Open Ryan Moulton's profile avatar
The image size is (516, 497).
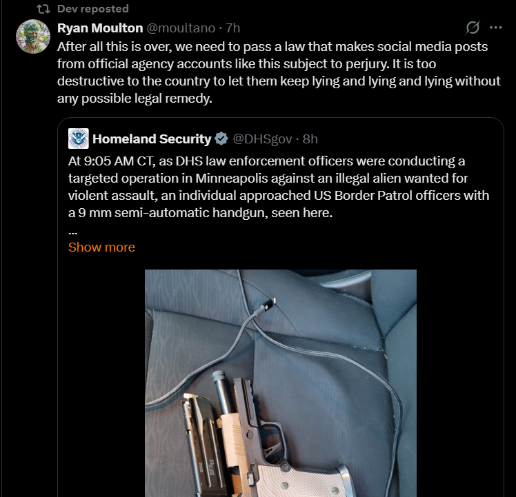point(33,36)
